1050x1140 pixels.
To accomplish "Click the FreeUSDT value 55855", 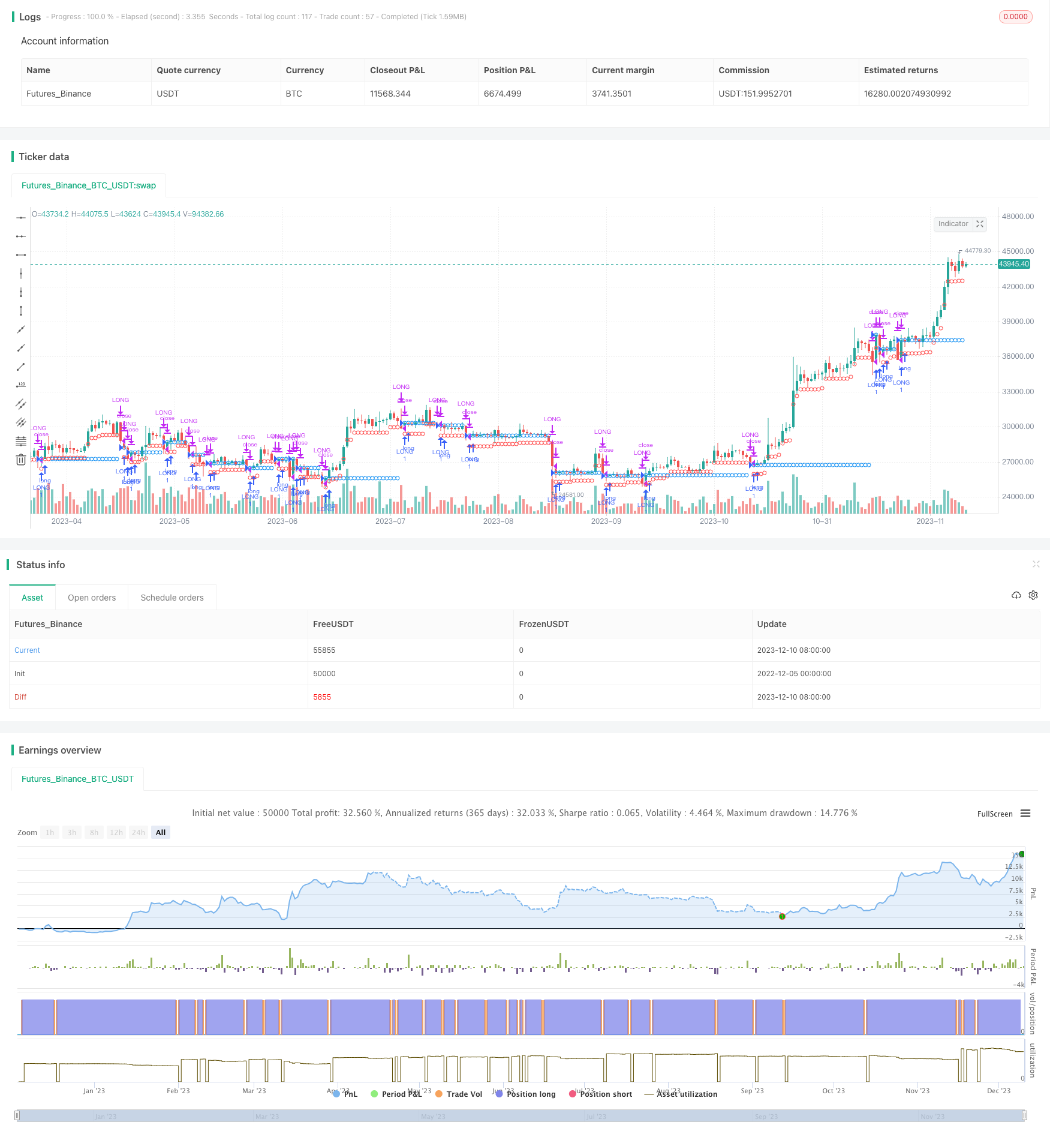I will (x=324, y=650).
